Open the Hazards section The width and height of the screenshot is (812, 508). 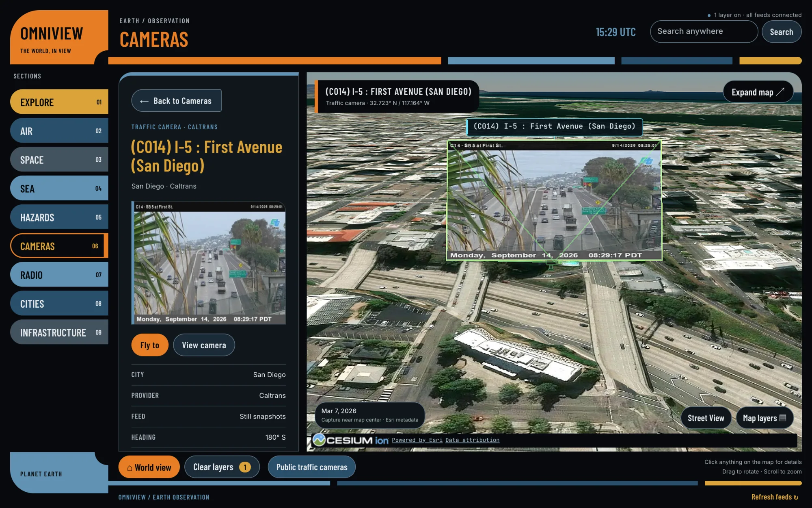coord(59,217)
